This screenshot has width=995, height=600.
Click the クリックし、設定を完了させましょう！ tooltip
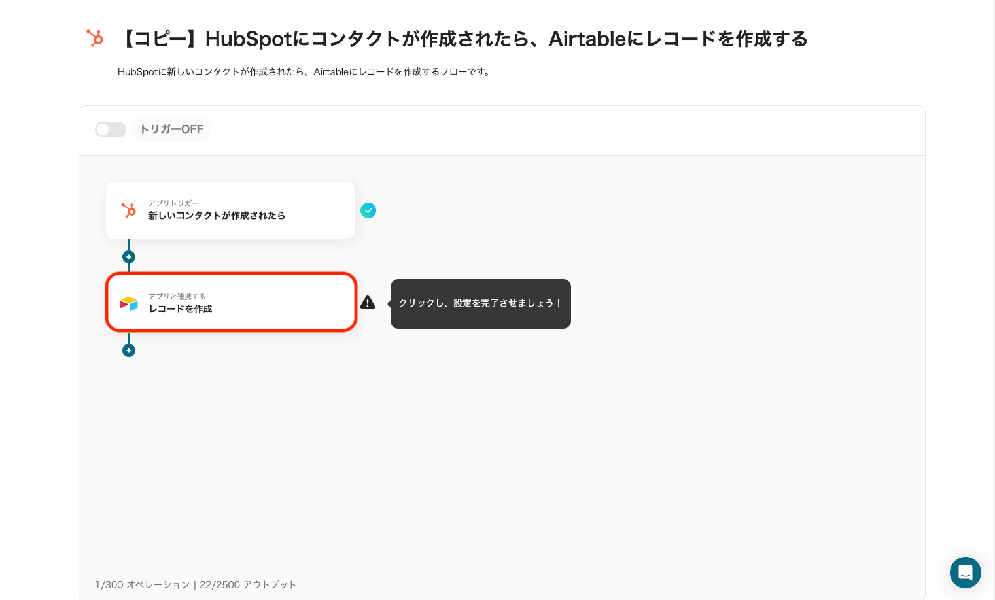(x=481, y=304)
